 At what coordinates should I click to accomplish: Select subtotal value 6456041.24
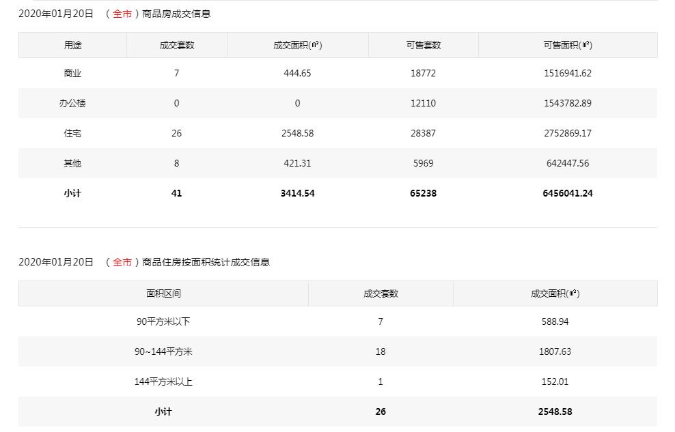[x=568, y=193]
